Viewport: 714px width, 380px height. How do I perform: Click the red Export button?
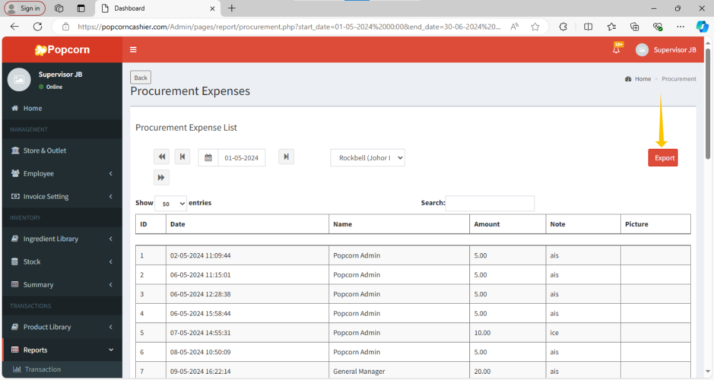(663, 157)
